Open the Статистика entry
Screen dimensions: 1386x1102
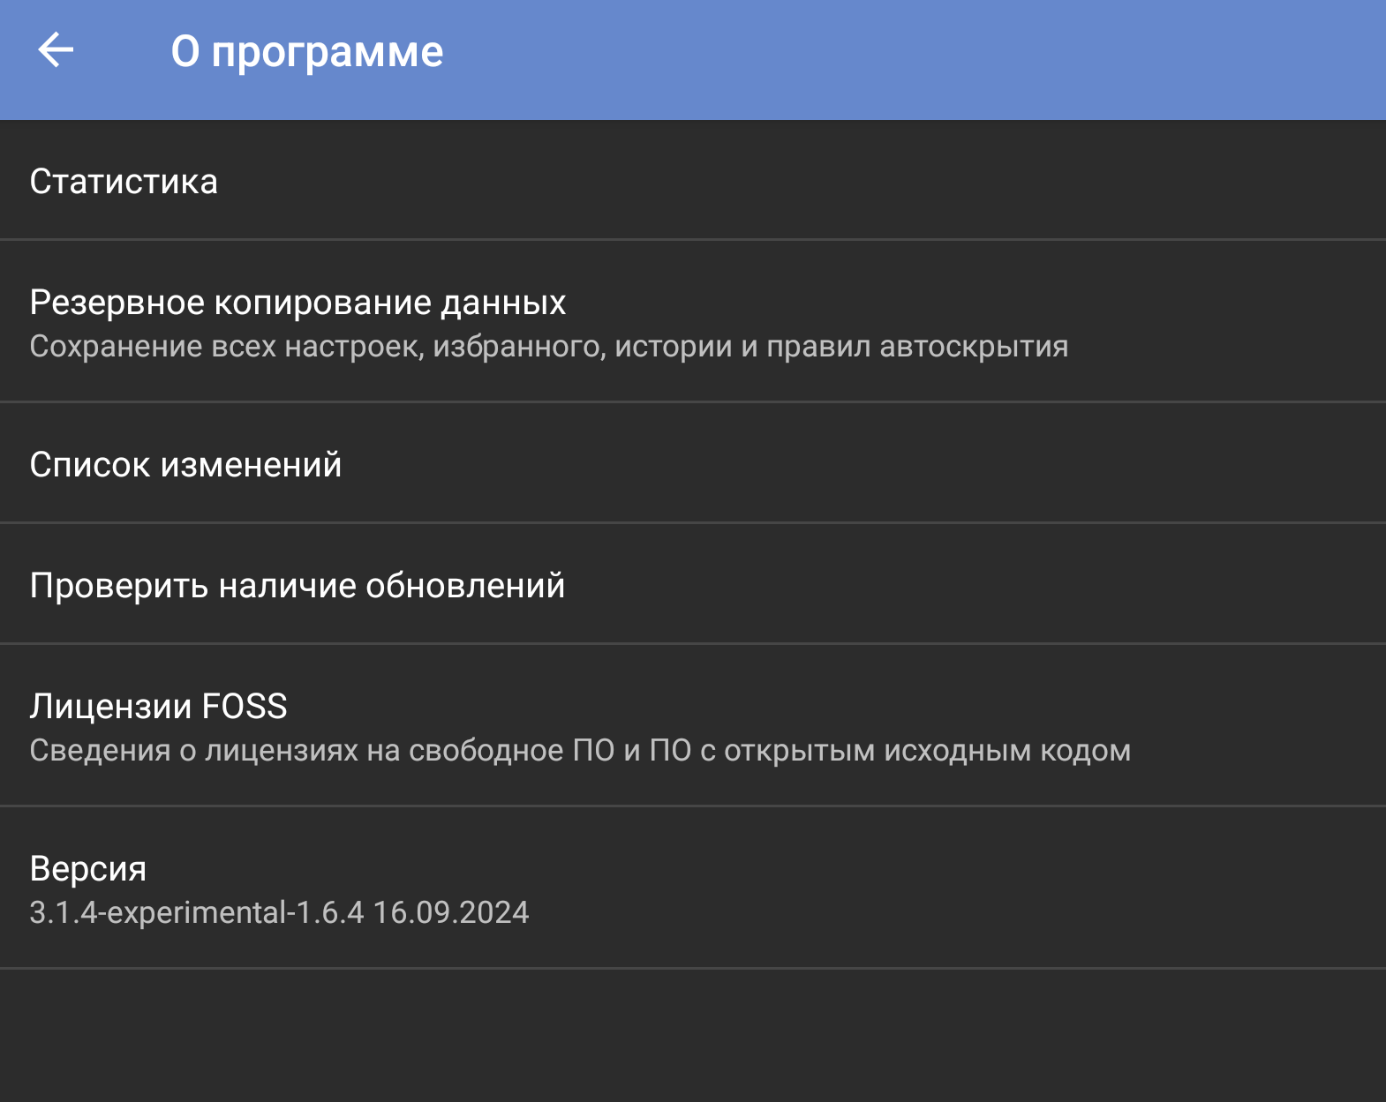693,180
